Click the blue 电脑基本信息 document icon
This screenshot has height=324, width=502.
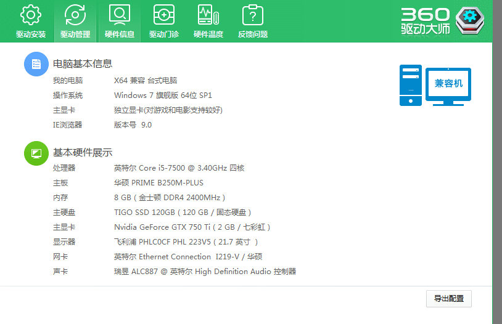pyautogui.click(x=36, y=64)
